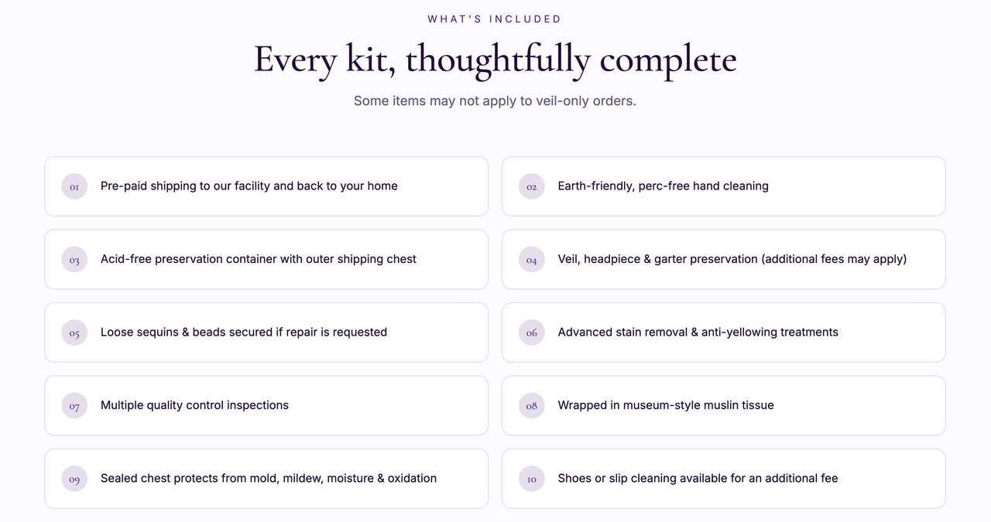The width and height of the screenshot is (991, 522).
Task: Click the Advanced stain removal treatments card
Action: [724, 333]
